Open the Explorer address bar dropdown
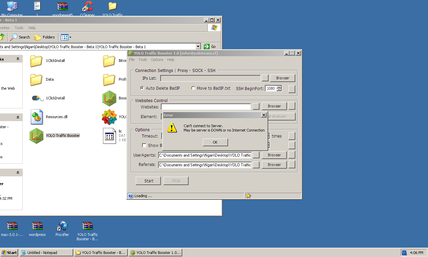 point(198,47)
